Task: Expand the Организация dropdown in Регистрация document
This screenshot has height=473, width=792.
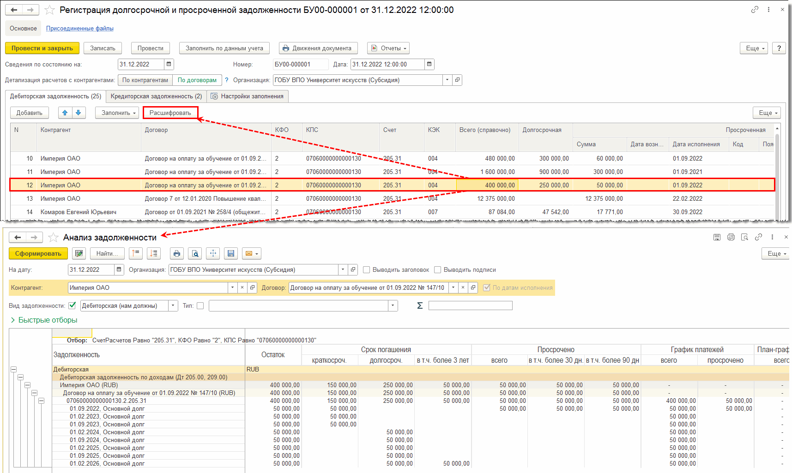Action: pos(447,80)
